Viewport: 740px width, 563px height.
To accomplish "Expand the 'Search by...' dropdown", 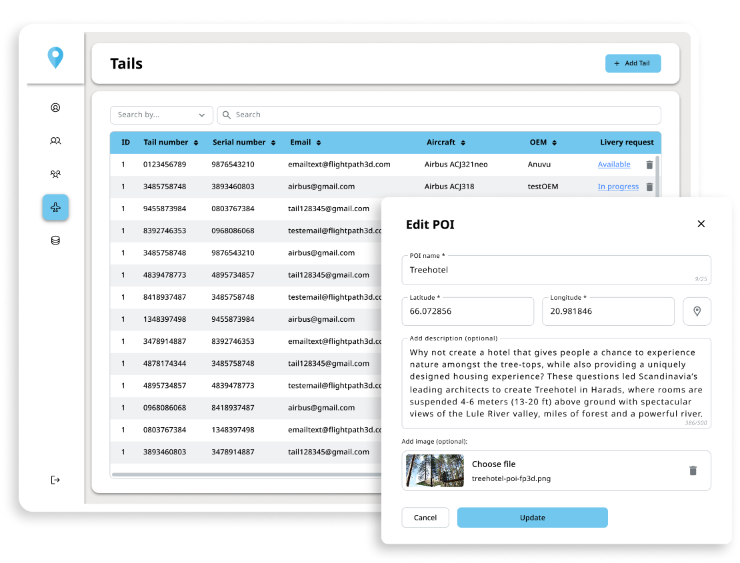I will point(161,115).
